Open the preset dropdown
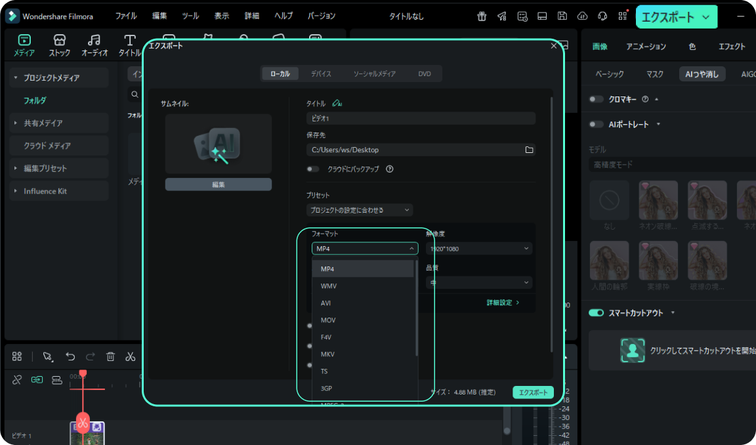756x445 pixels. (360, 210)
